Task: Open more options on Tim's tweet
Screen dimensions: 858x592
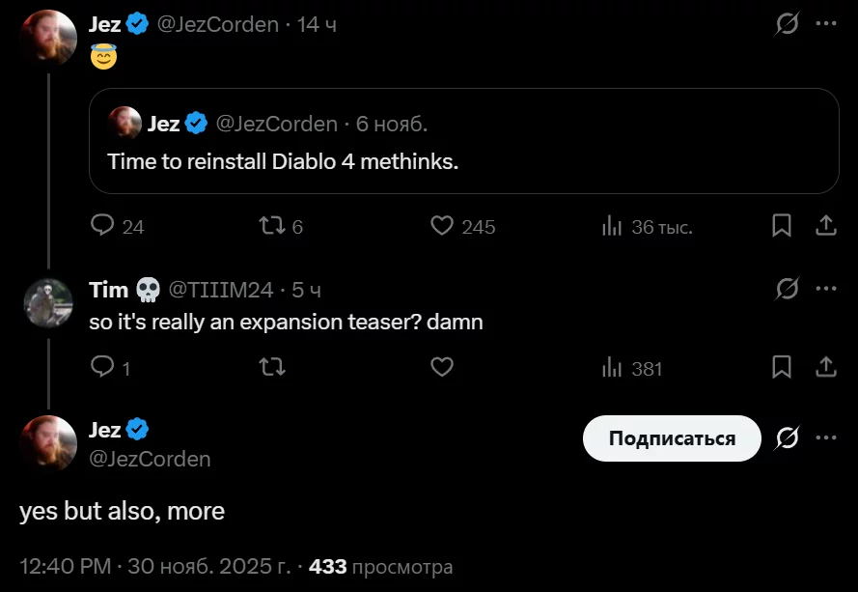Action: [826, 289]
